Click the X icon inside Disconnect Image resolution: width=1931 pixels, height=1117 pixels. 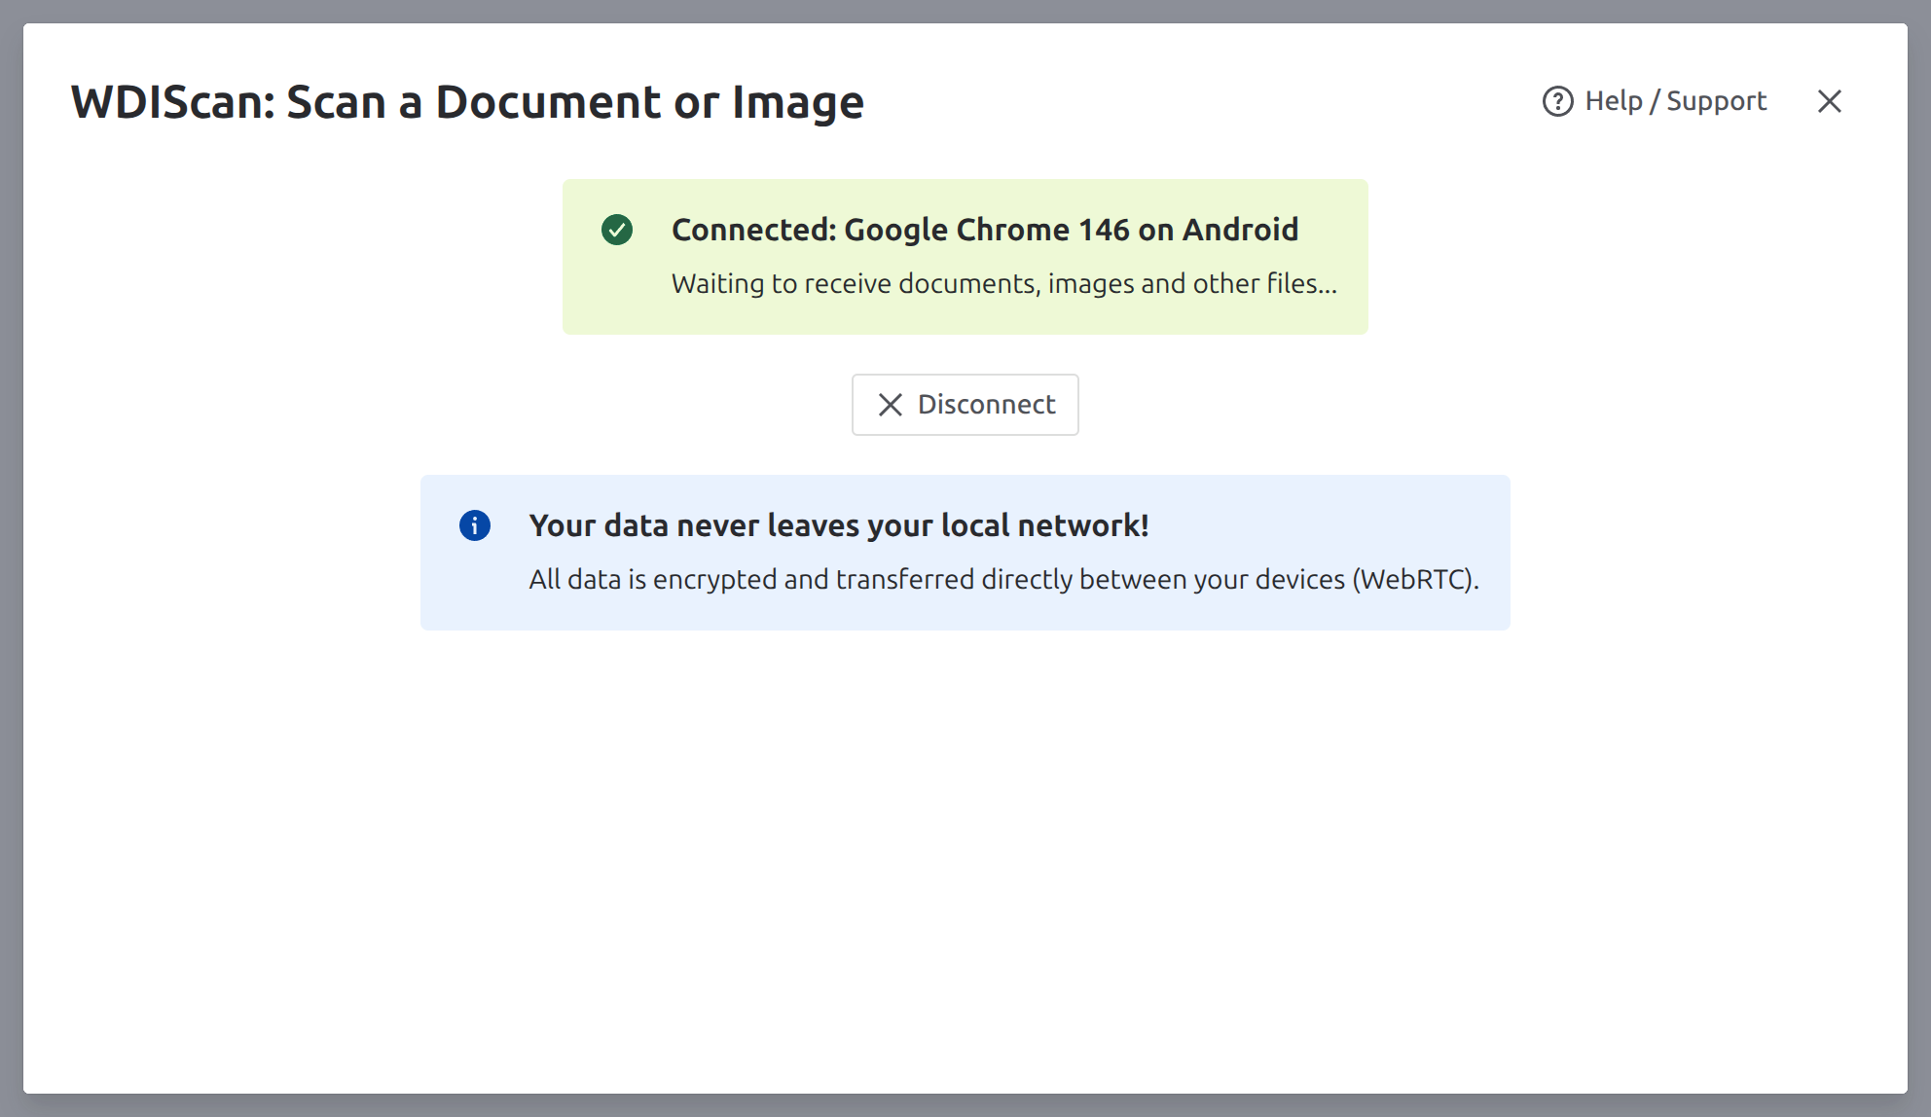[891, 405]
